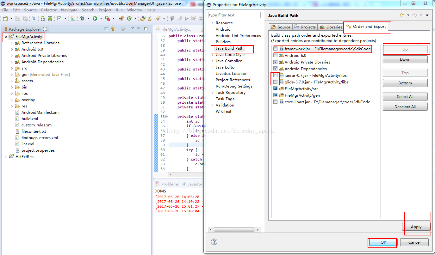
Task: Click the New Android XML file icon
Action: click(73, 19)
